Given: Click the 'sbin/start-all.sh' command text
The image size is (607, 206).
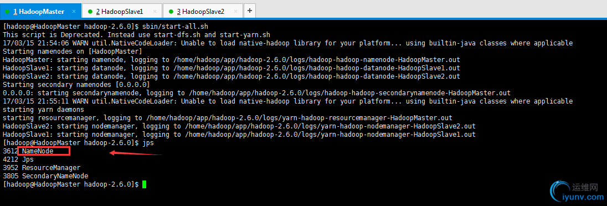Looking at the screenshot, I should (x=175, y=27).
